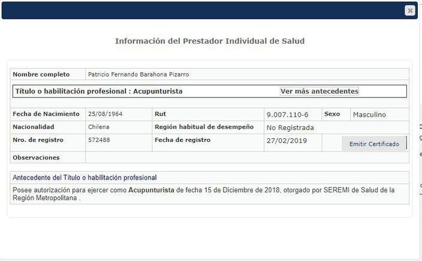Click the Fecha de Nacimiento label
The image size is (422, 261).
click(46, 114)
